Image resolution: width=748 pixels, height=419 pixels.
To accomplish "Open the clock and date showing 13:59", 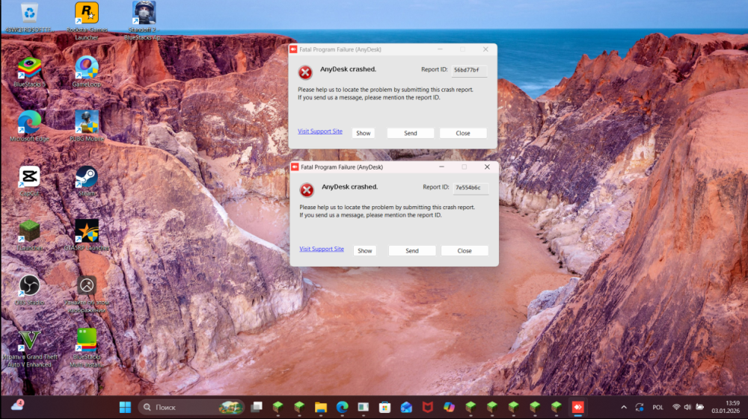I will 726,407.
